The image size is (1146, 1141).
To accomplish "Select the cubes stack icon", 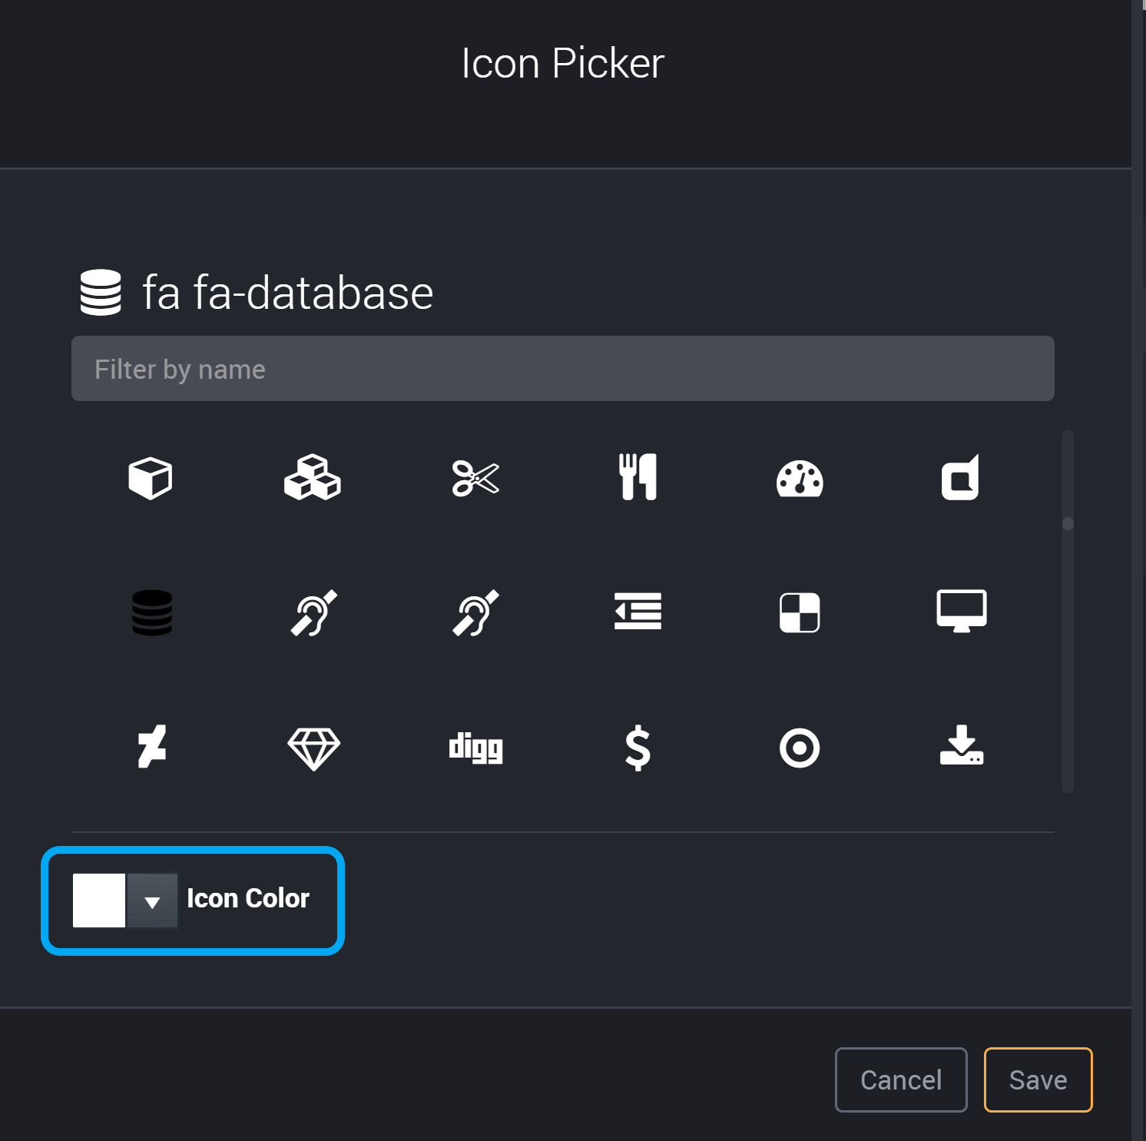I will 313,478.
